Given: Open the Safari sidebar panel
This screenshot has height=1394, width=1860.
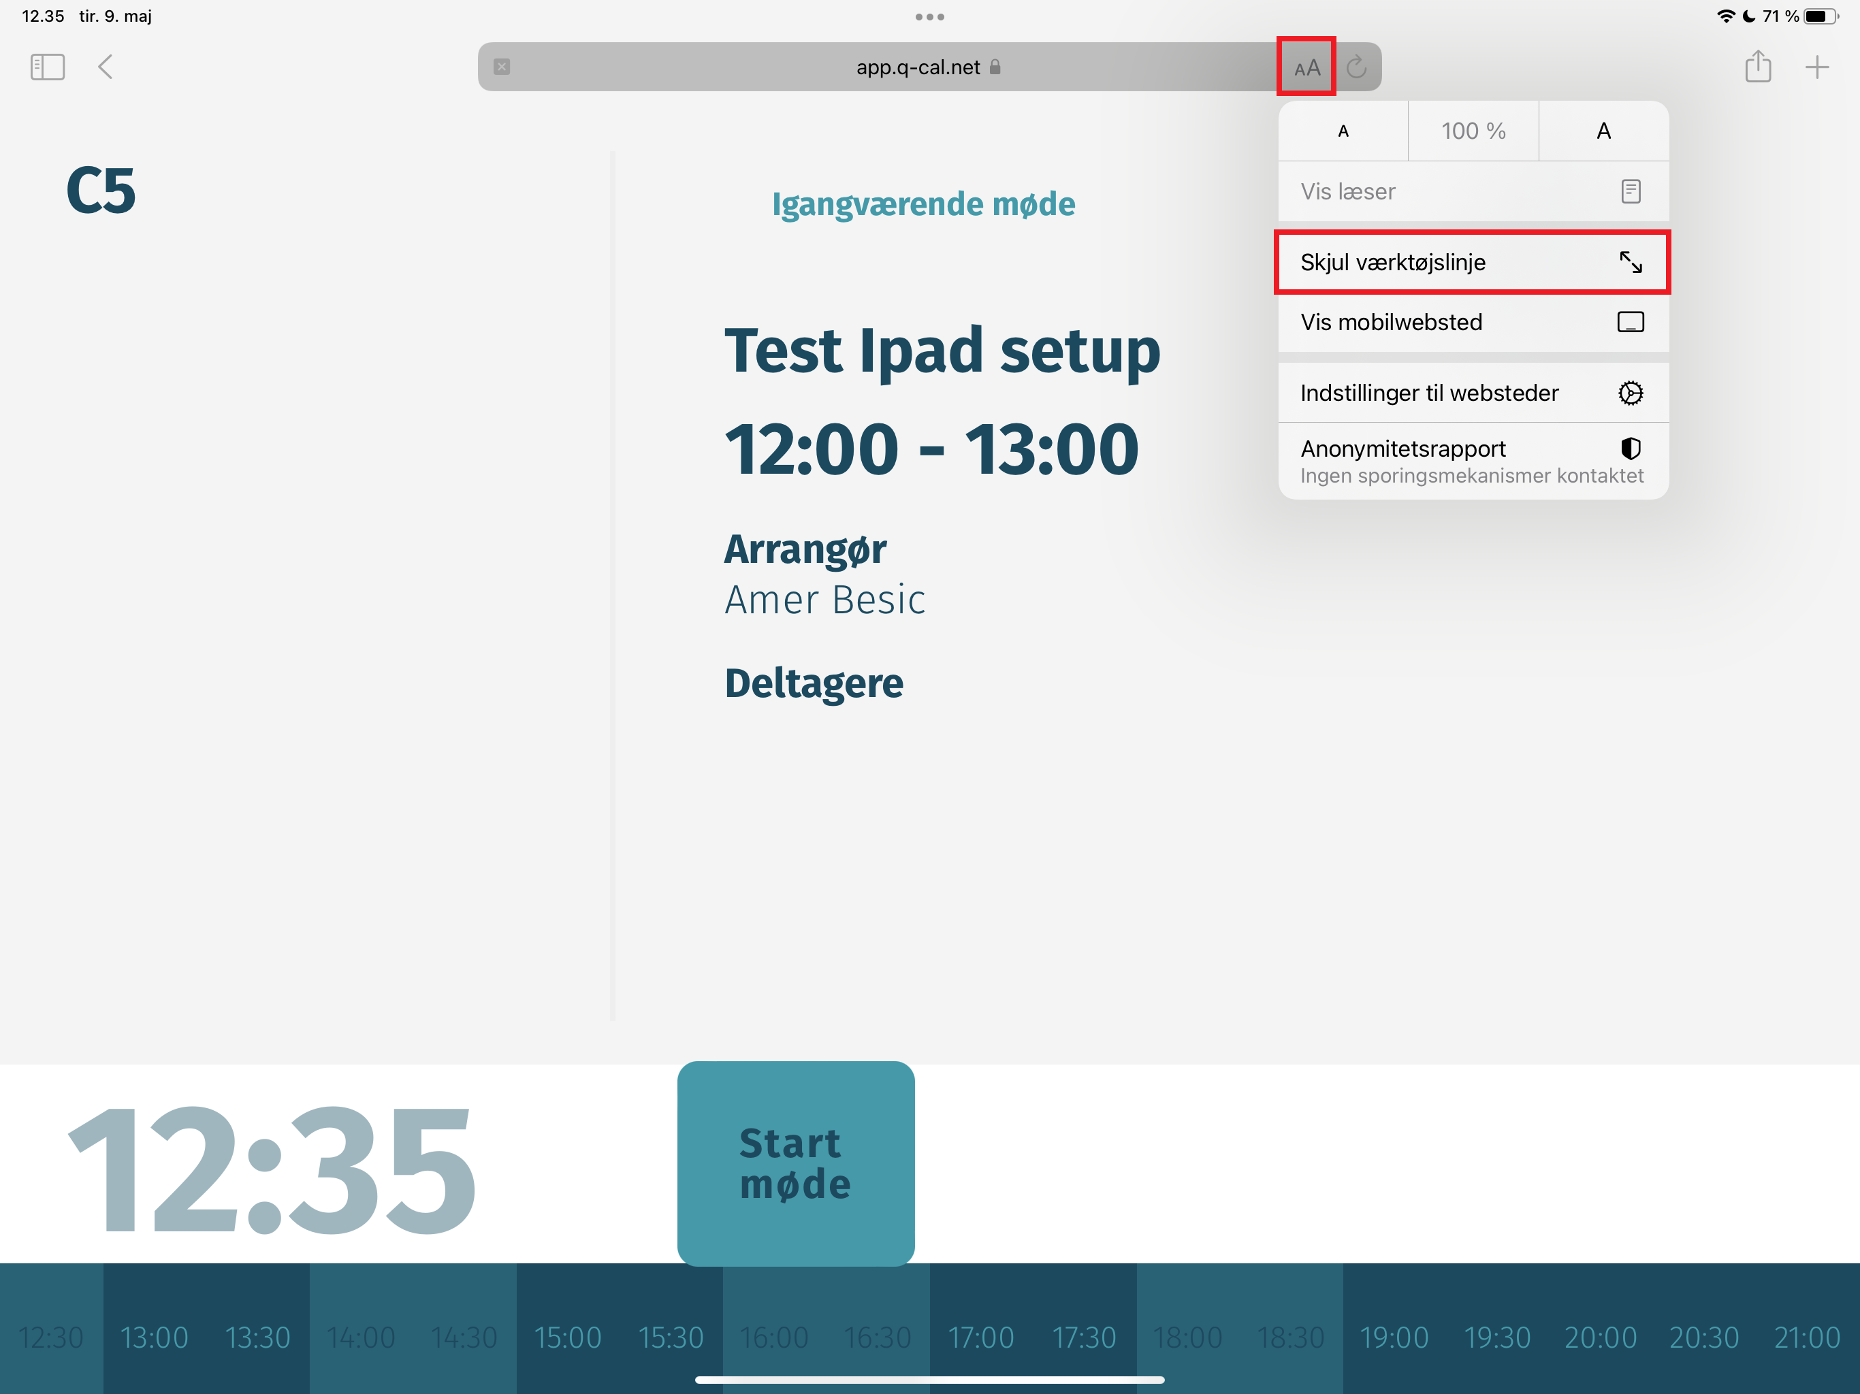Looking at the screenshot, I should tap(47, 67).
